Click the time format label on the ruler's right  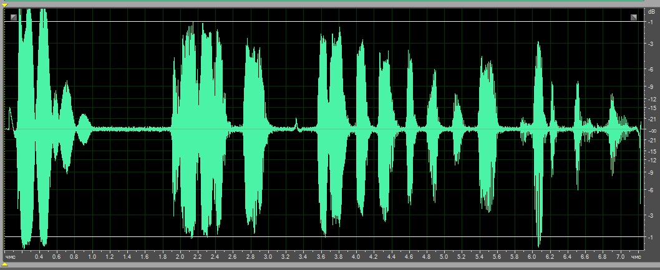coord(635,256)
